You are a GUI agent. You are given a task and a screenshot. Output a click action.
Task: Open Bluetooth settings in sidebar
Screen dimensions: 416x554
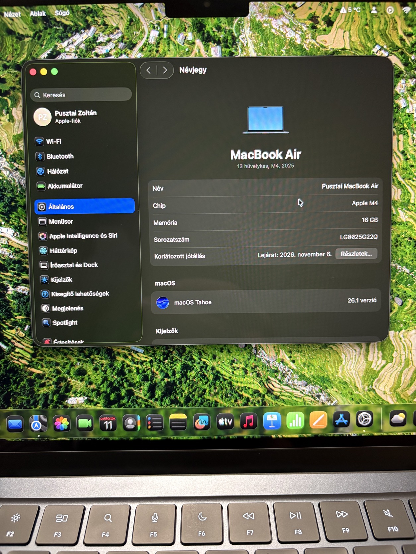(x=55, y=156)
